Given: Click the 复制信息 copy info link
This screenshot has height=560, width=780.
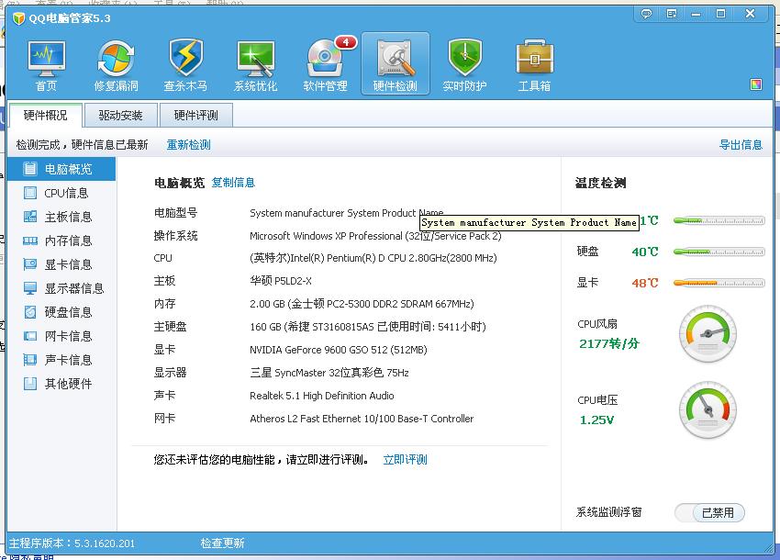Looking at the screenshot, I should coord(233,183).
